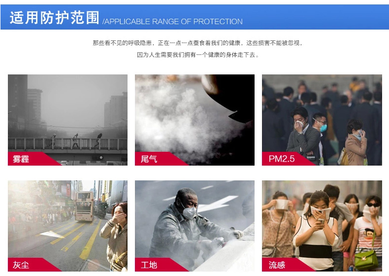Click the worker's white mask
The width and height of the screenshot is (389, 276).
[x=189, y=212]
